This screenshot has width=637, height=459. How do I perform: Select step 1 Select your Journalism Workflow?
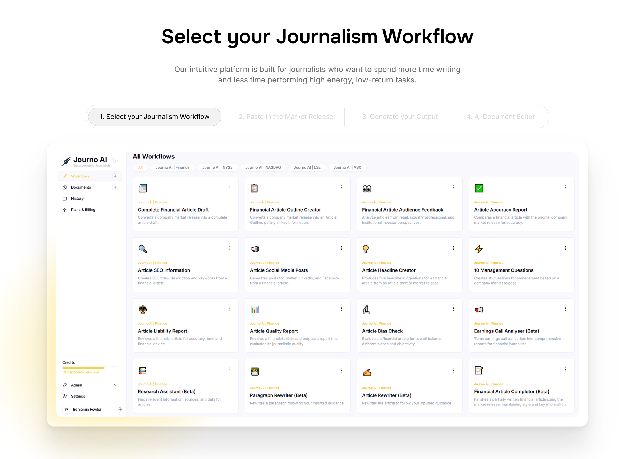click(155, 117)
